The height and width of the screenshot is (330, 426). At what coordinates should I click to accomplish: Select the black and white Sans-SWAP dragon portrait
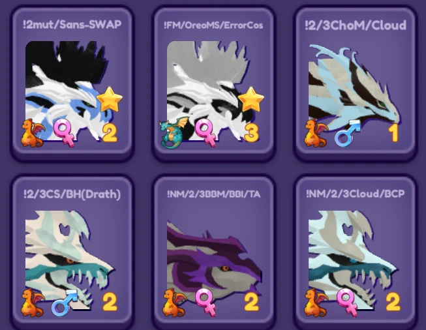68,91
